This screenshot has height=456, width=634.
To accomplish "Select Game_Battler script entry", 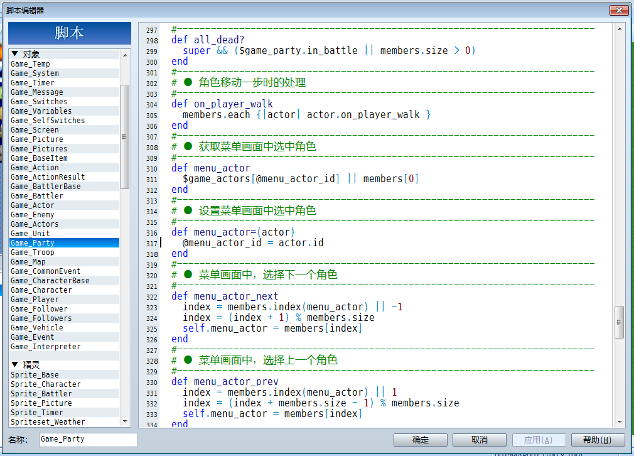I will [x=64, y=196].
